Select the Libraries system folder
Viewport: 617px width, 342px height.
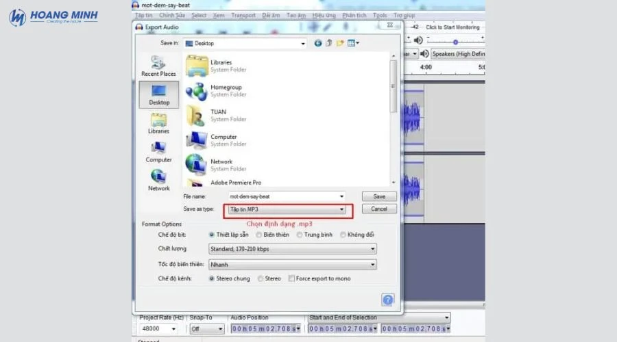point(217,66)
